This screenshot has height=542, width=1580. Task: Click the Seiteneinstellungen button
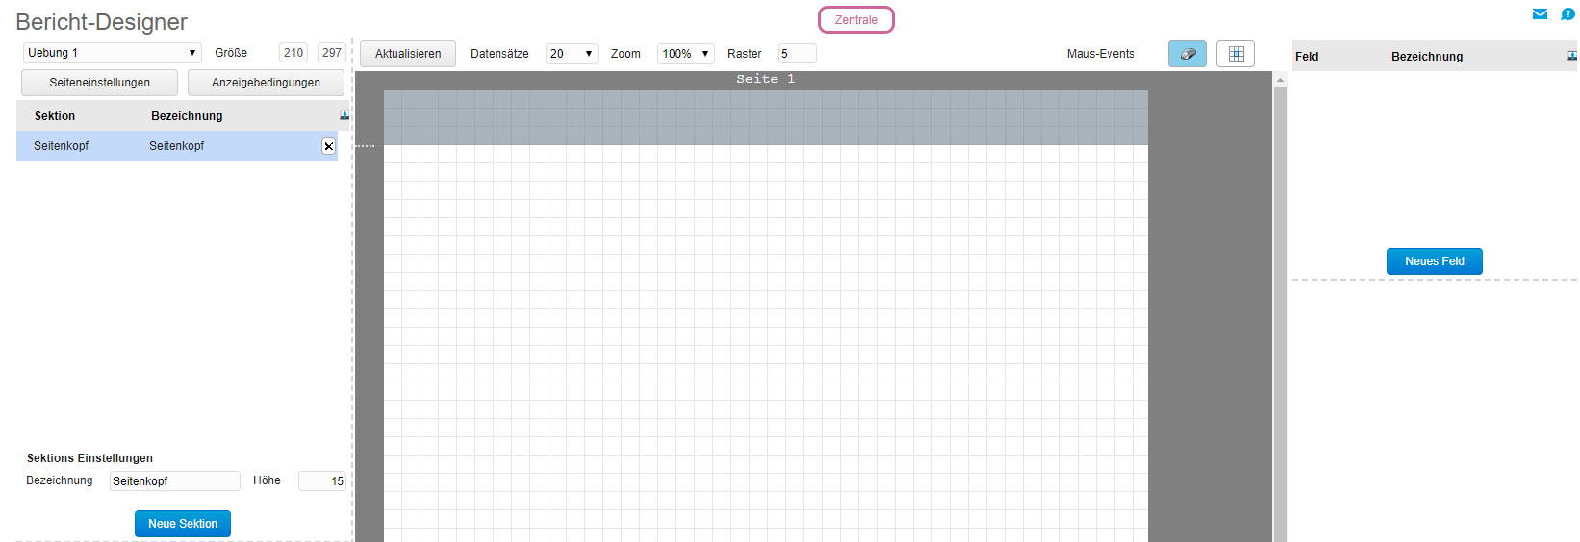[x=99, y=83]
